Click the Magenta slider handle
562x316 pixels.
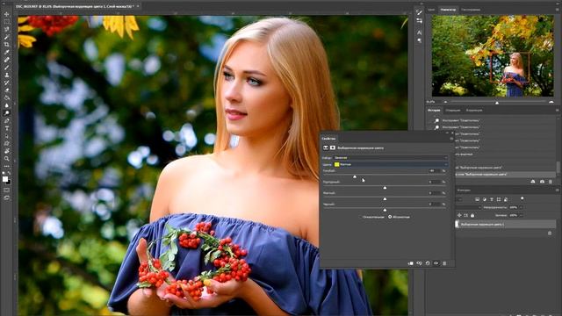[x=385, y=188]
